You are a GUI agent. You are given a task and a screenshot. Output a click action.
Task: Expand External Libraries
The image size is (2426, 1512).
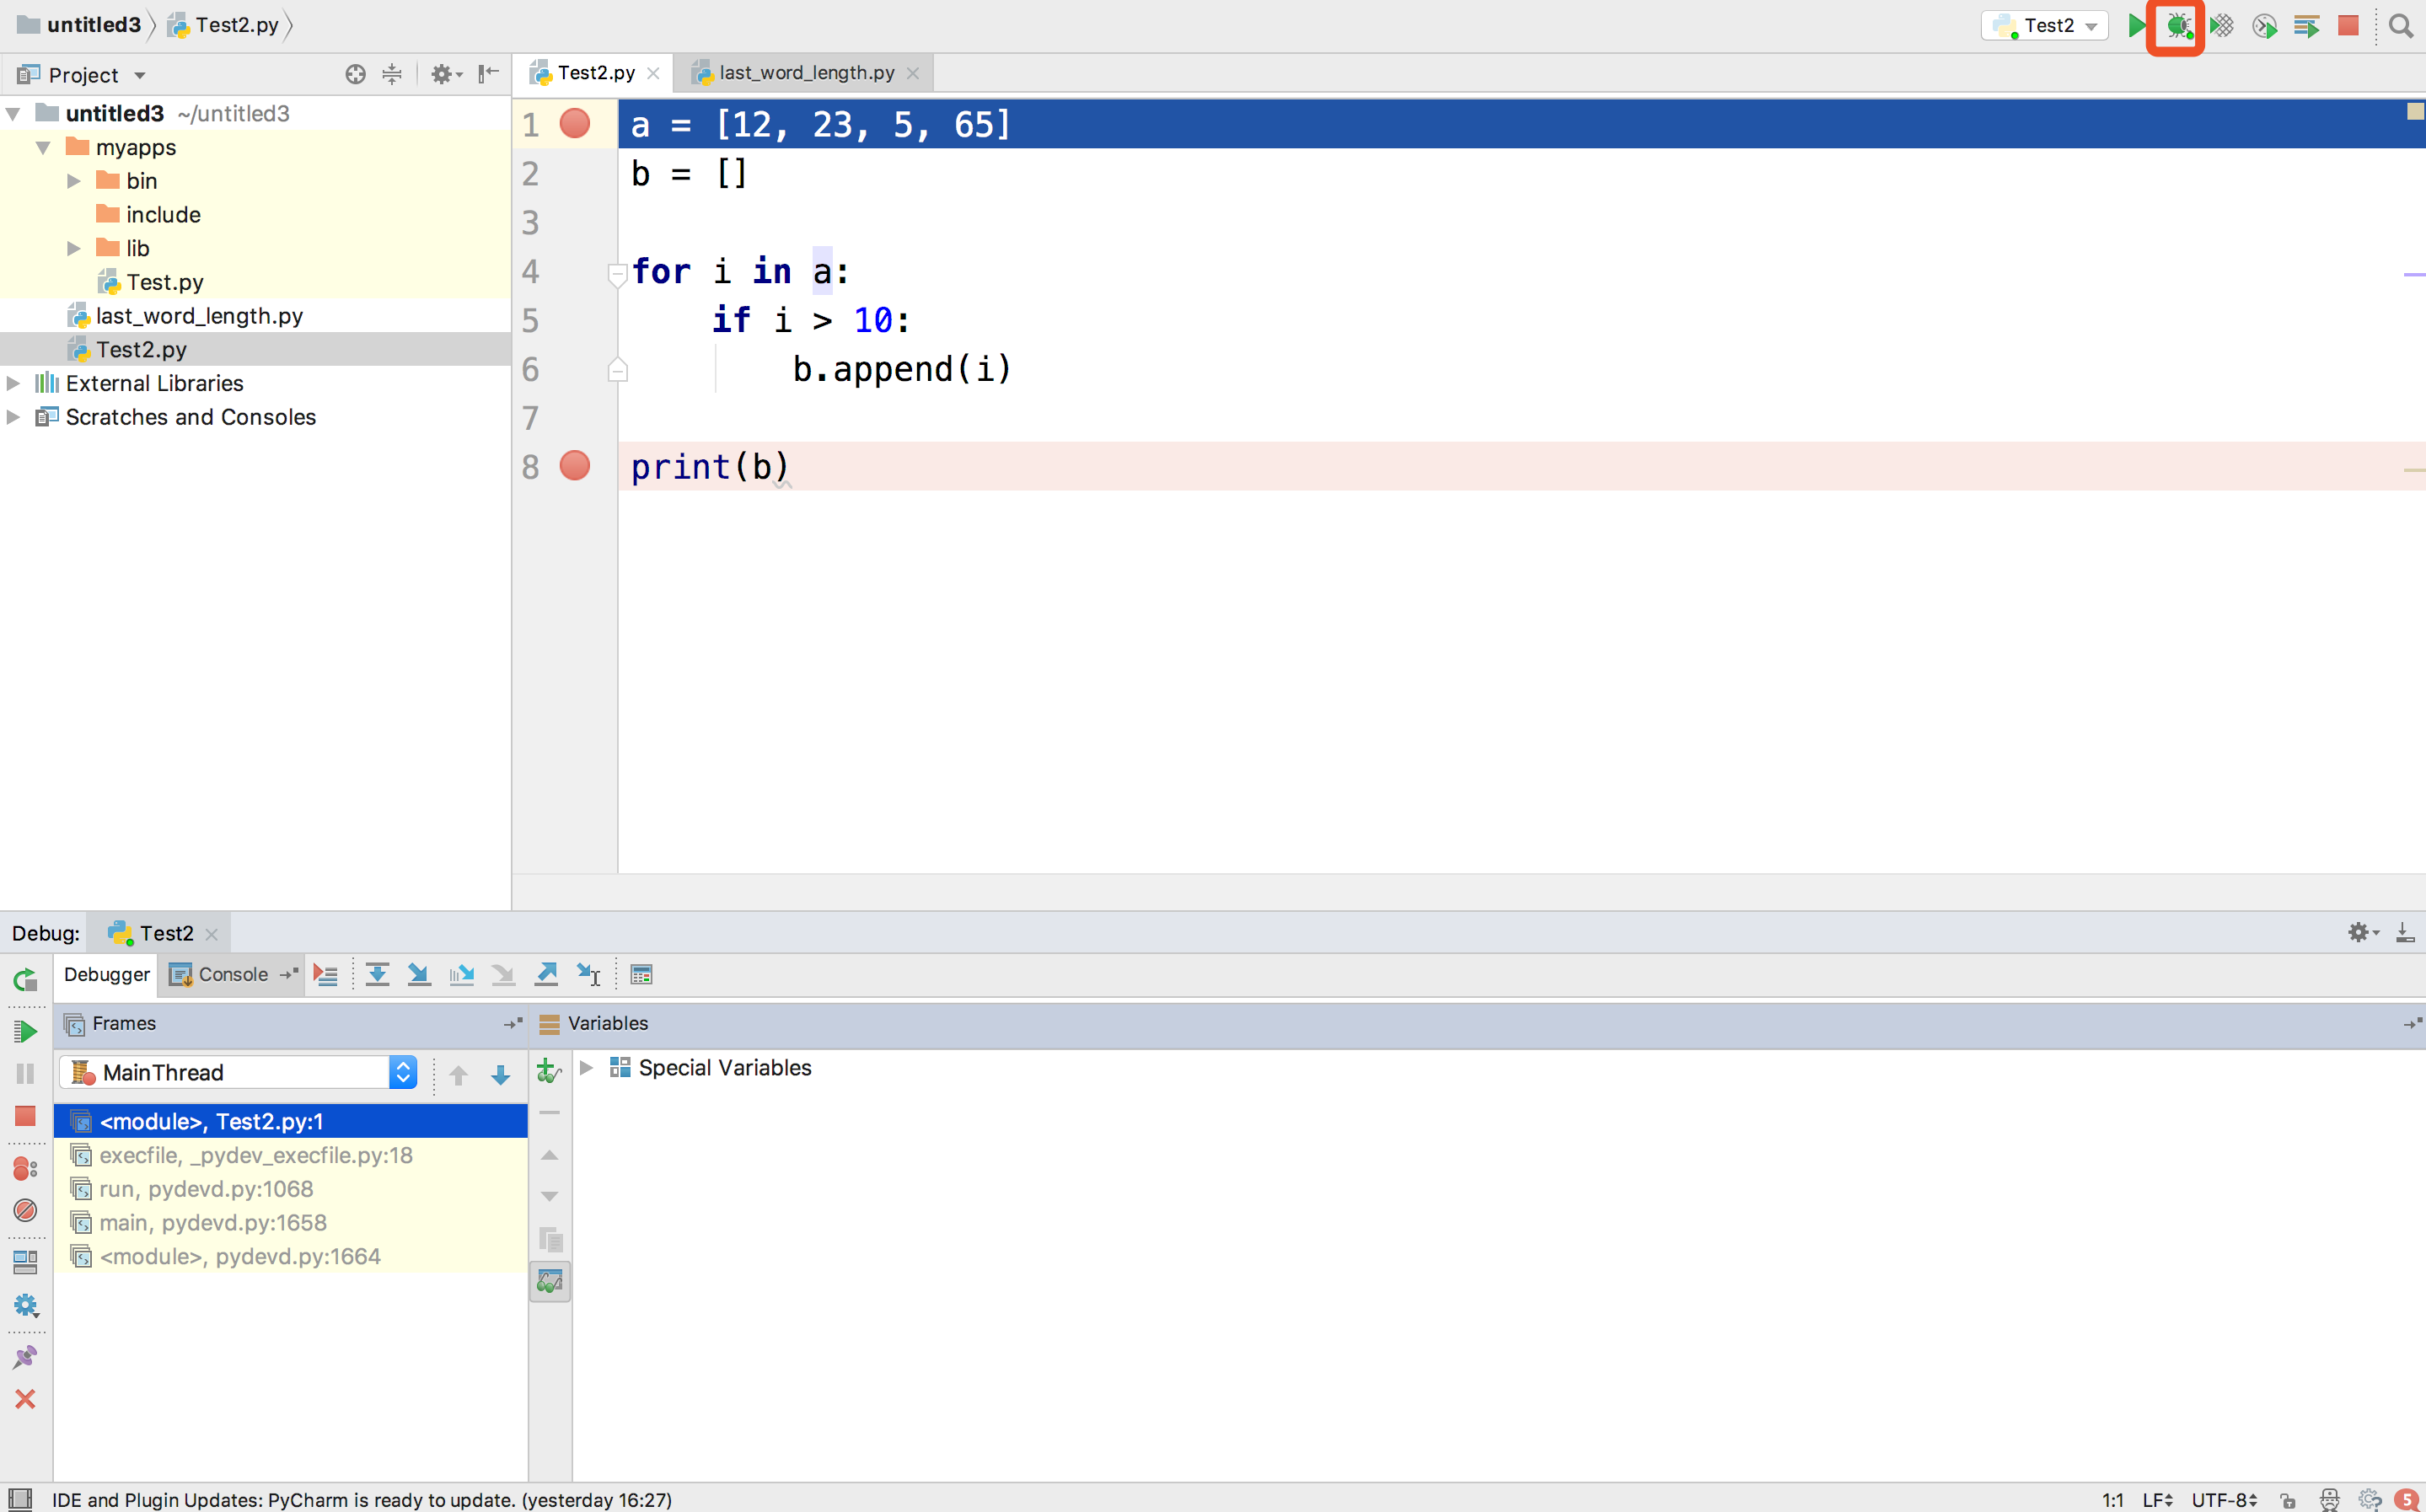[14, 383]
